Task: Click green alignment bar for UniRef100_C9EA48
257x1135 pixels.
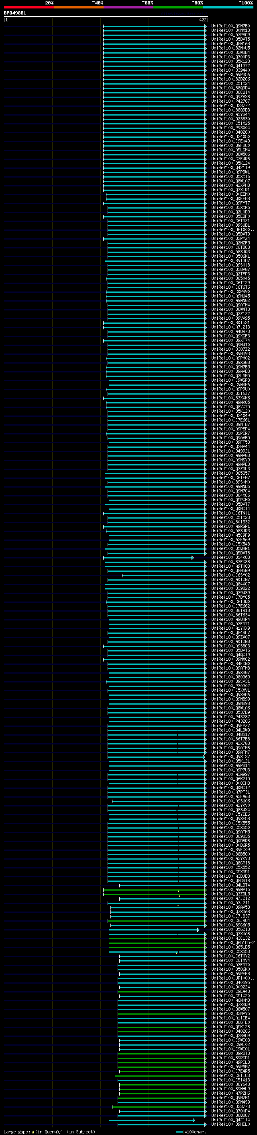Action: click(163, 992)
